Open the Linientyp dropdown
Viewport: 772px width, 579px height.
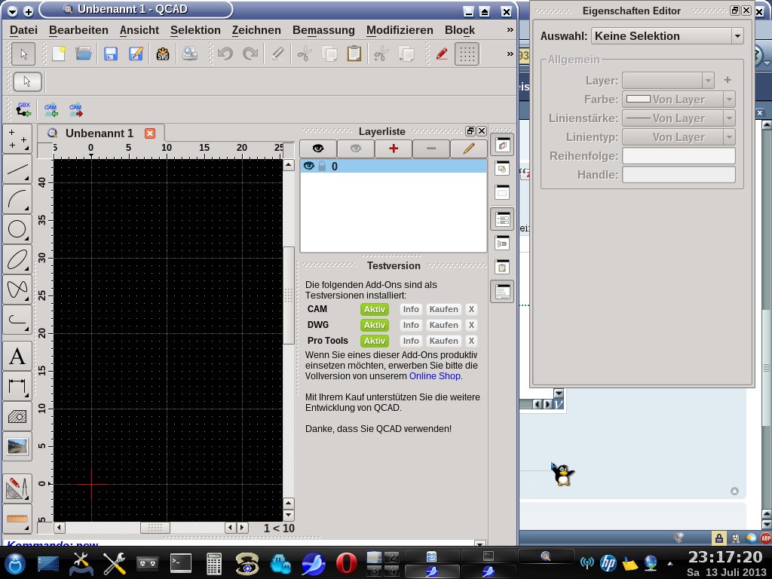679,137
